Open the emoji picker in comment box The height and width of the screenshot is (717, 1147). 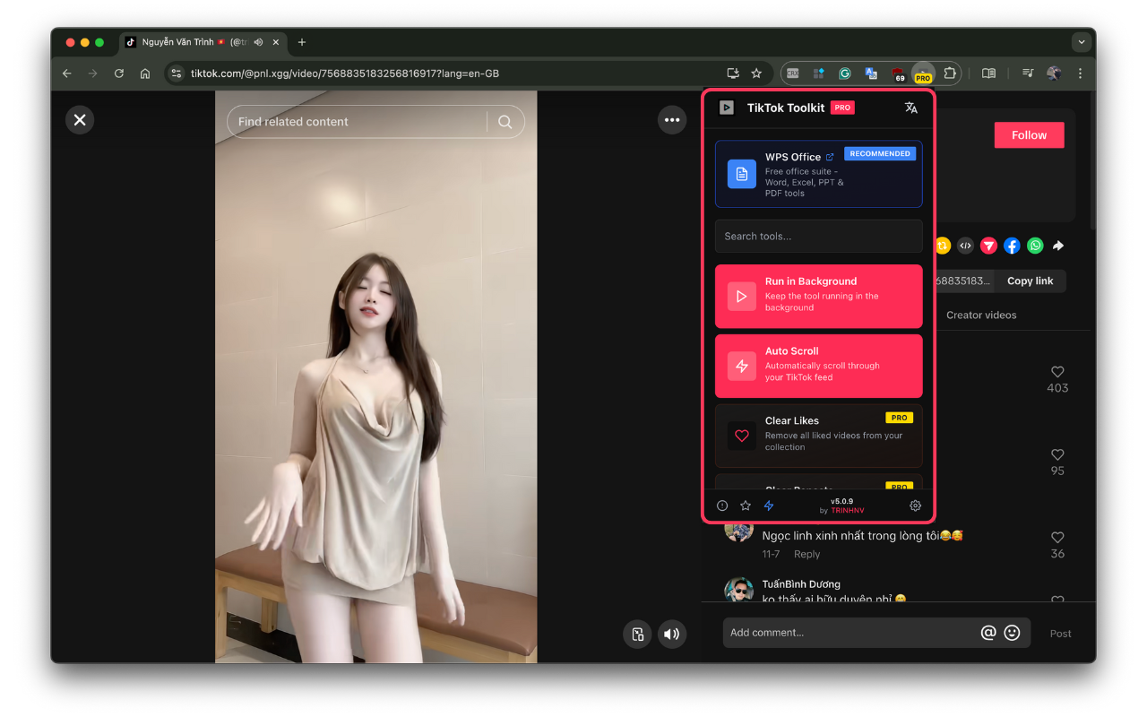click(1013, 633)
